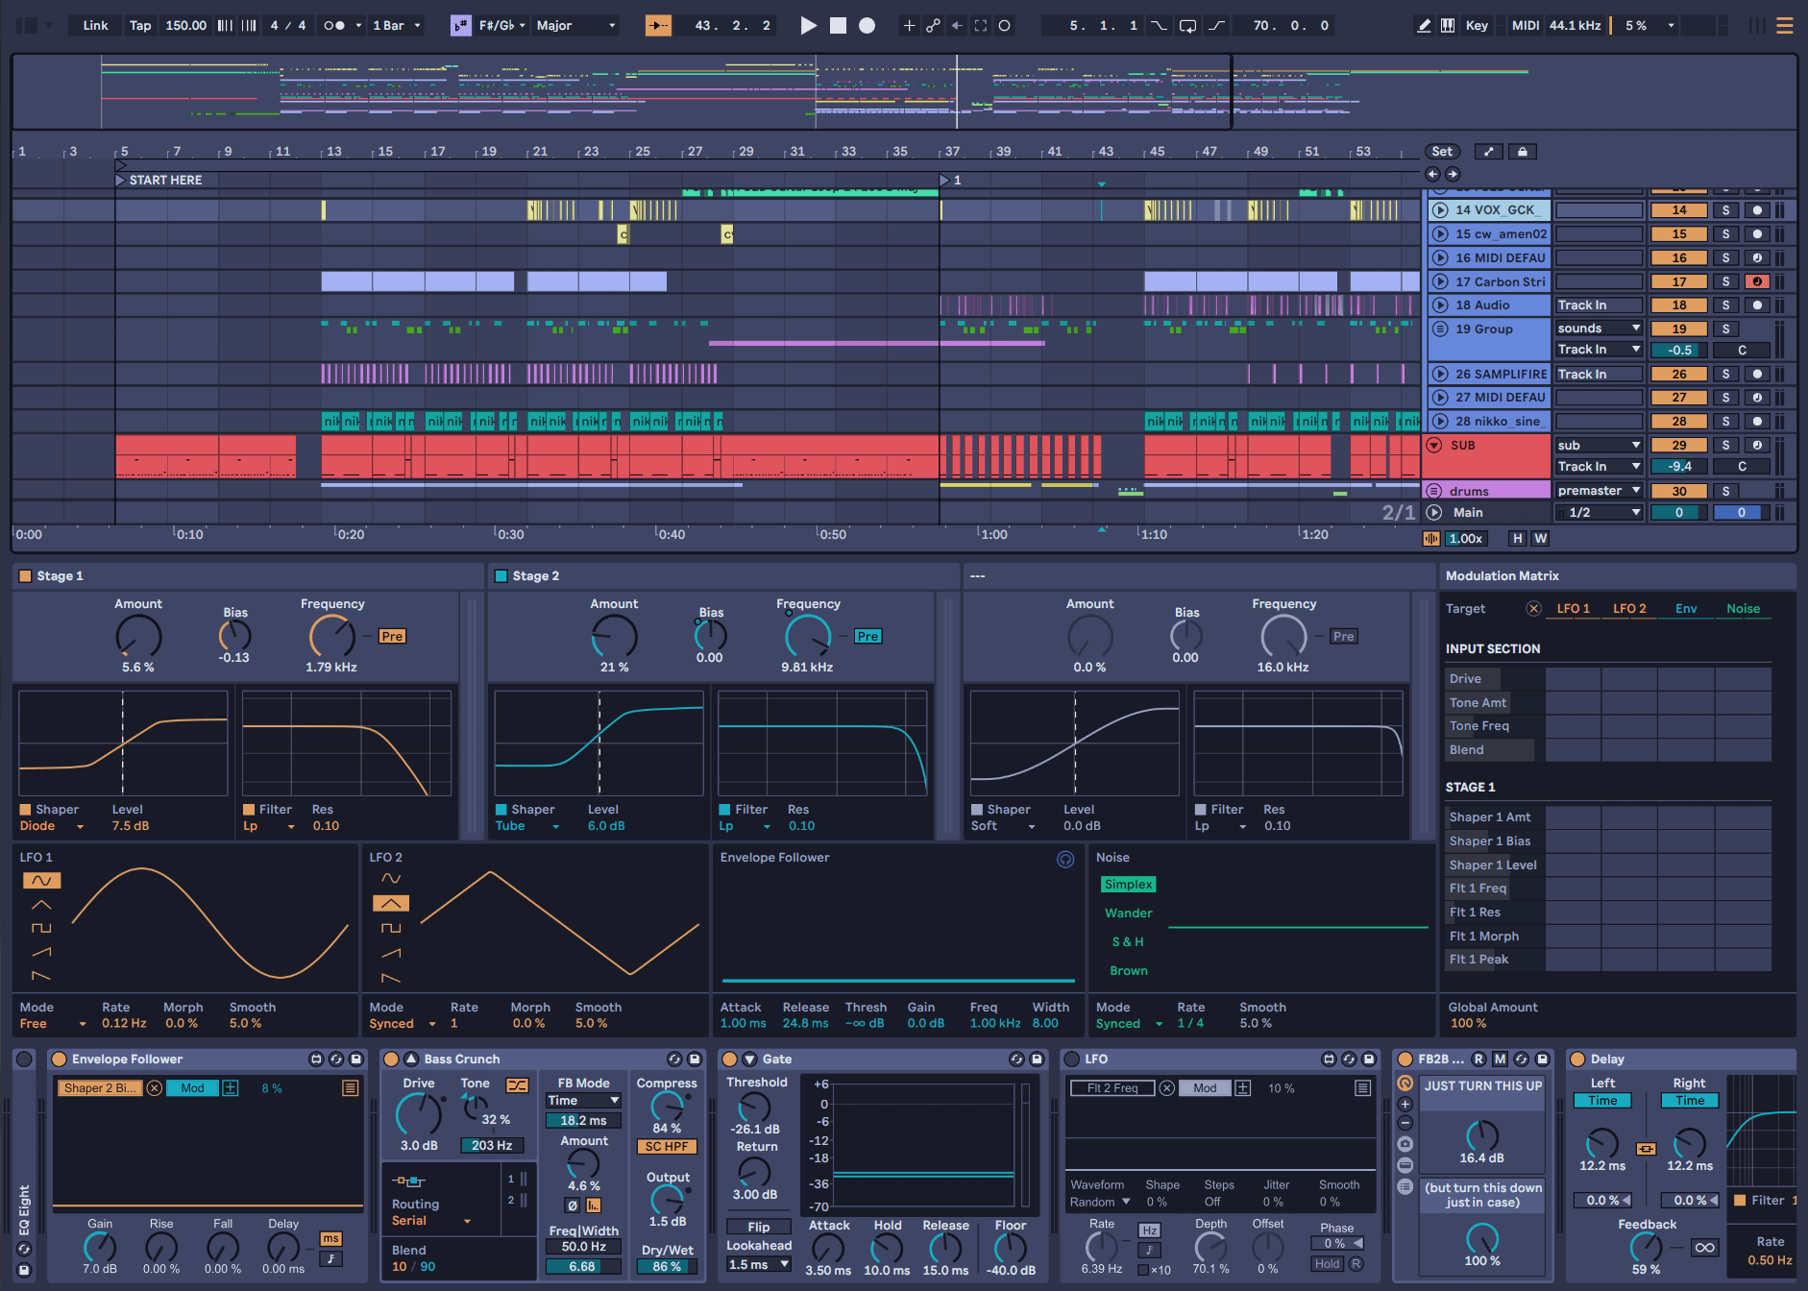Jump to previous locator arrow

tap(1432, 174)
